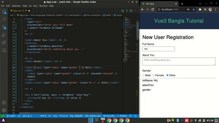Open the Explorer view in the activity bar
Viewport: 219px width, 123px height.
coord(4,12)
